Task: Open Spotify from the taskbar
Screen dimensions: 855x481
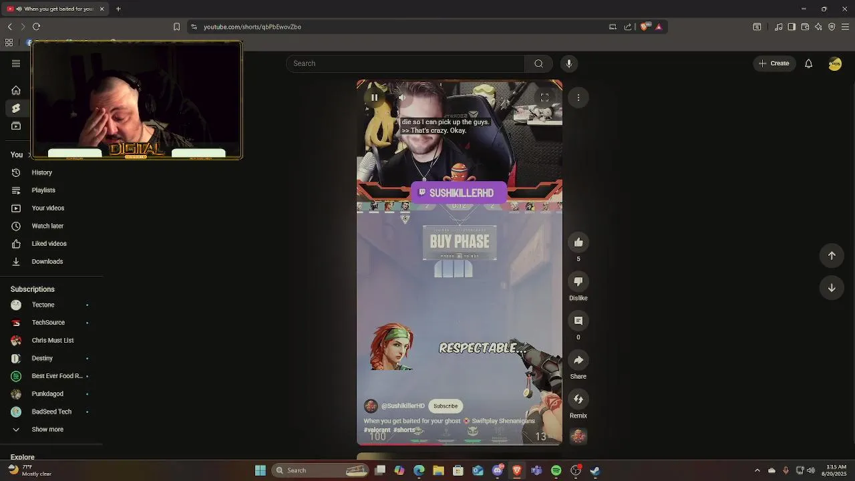Action: point(556,470)
